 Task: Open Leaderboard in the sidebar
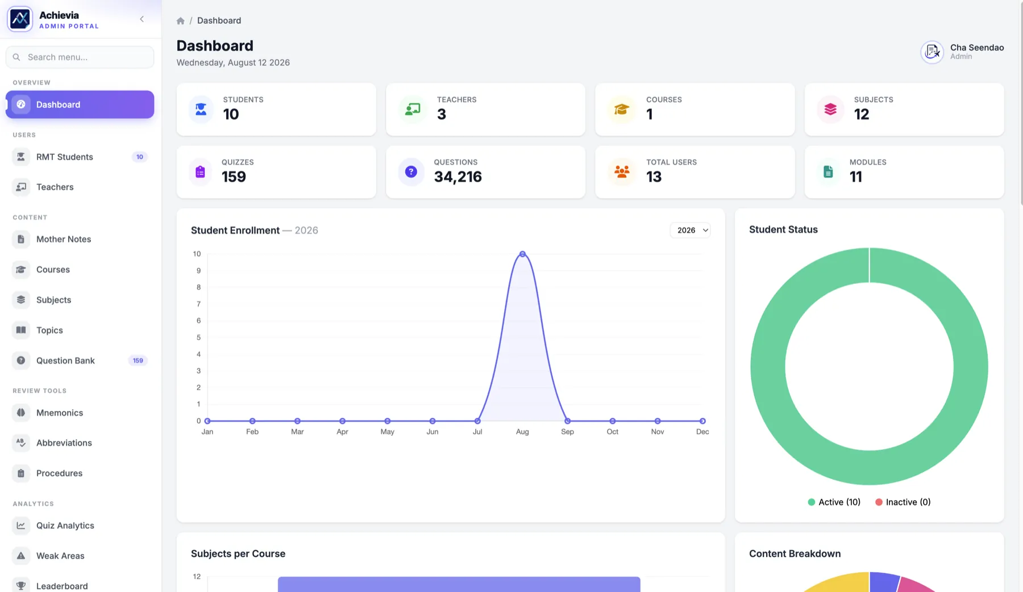click(80, 586)
